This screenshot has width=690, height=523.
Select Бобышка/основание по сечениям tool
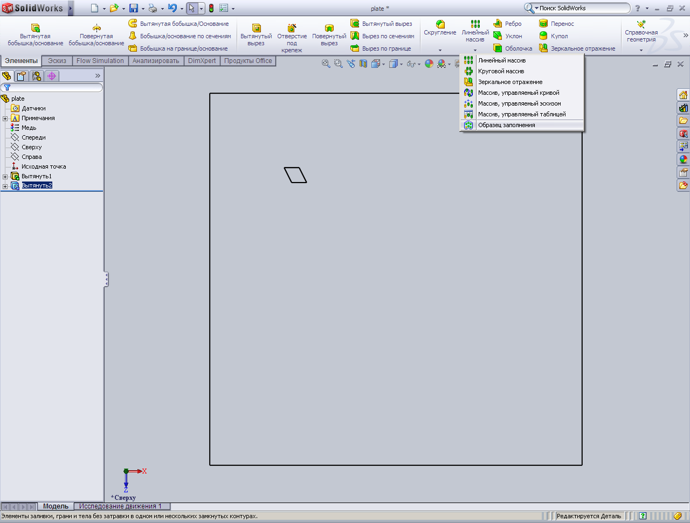point(180,36)
